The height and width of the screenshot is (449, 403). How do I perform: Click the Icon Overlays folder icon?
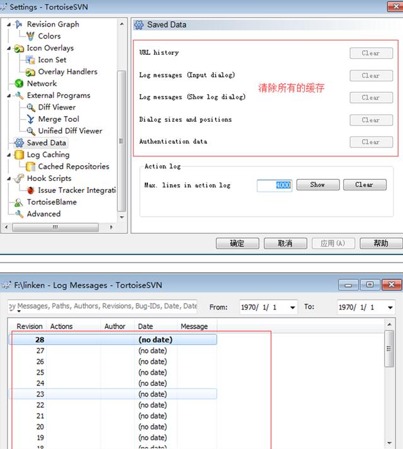tap(19, 49)
